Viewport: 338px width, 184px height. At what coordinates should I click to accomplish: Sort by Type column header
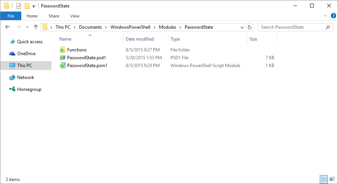coord(175,39)
